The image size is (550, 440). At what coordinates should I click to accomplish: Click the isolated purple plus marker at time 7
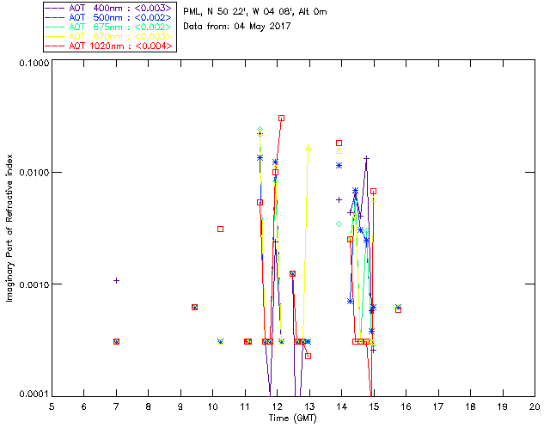pyautogui.click(x=117, y=281)
